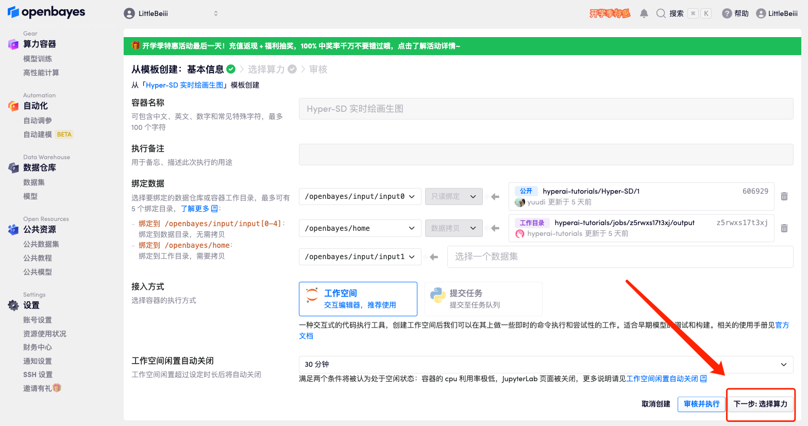
Task: Open the LittleBeiii account switcher
Action: 171,13
